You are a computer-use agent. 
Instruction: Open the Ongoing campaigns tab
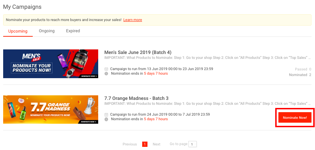pyautogui.click(x=47, y=31)
